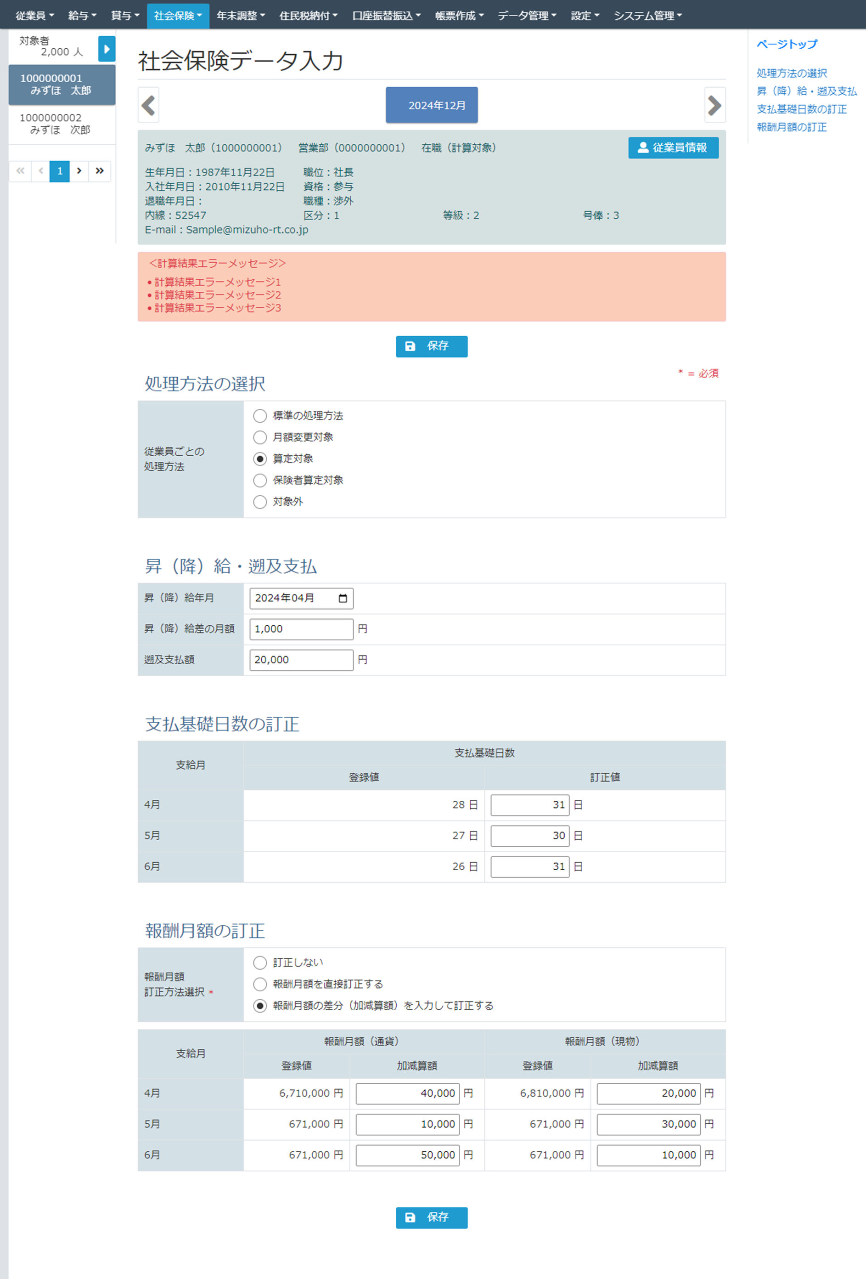The width and height of the screenshot is (866, 1279).
Task: Click the top 保存 save button
Action: point(431,346)
